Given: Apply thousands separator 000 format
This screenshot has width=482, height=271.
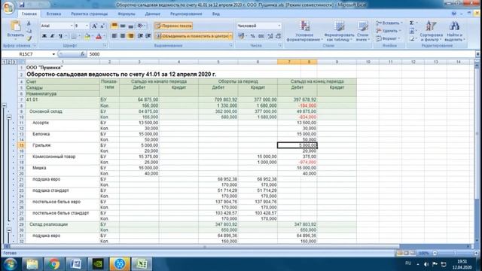Looking at the screenshot, I should pyautogui.click(x=261, y=36).
